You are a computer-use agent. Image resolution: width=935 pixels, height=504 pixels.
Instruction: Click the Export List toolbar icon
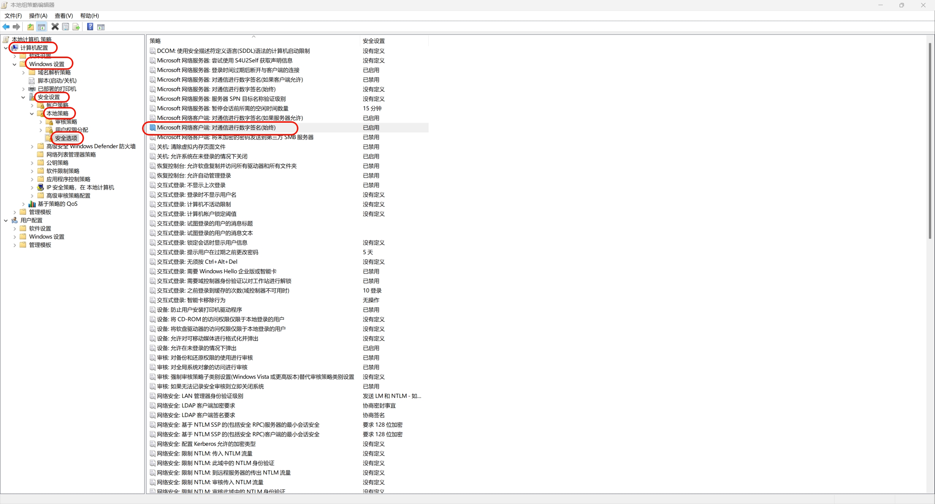[x=76, y=27]
